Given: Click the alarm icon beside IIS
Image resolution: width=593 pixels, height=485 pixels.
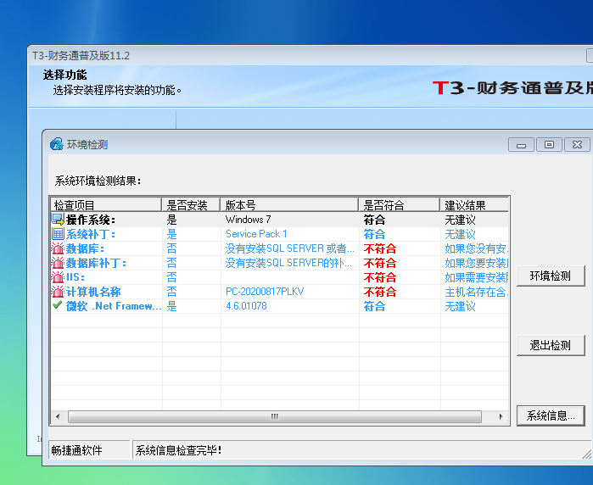Looking at the screenshot, I should [58, 277].
